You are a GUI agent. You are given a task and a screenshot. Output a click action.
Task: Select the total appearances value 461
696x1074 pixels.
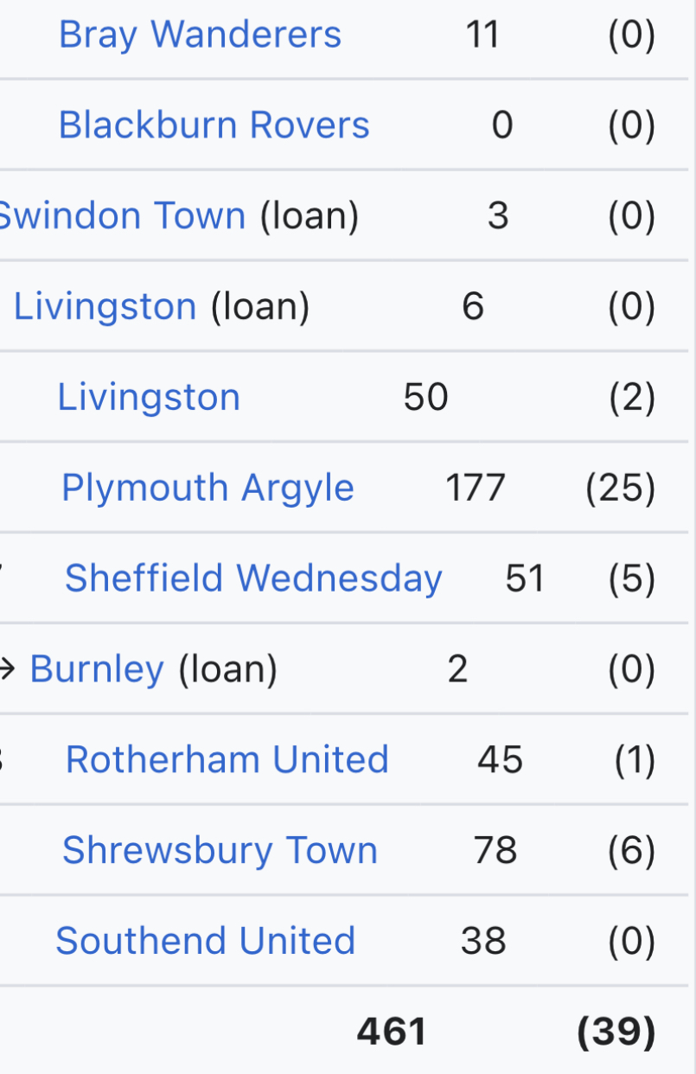[x=392, y=1032]
